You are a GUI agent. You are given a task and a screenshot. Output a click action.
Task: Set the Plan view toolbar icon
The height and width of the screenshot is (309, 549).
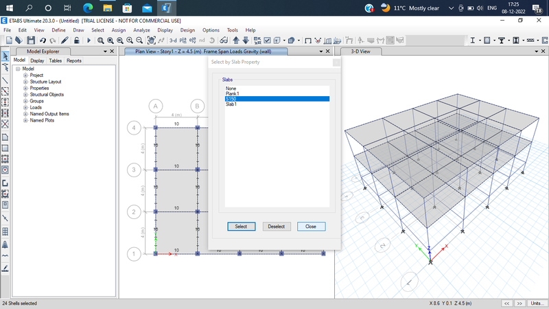click(183, 41)
